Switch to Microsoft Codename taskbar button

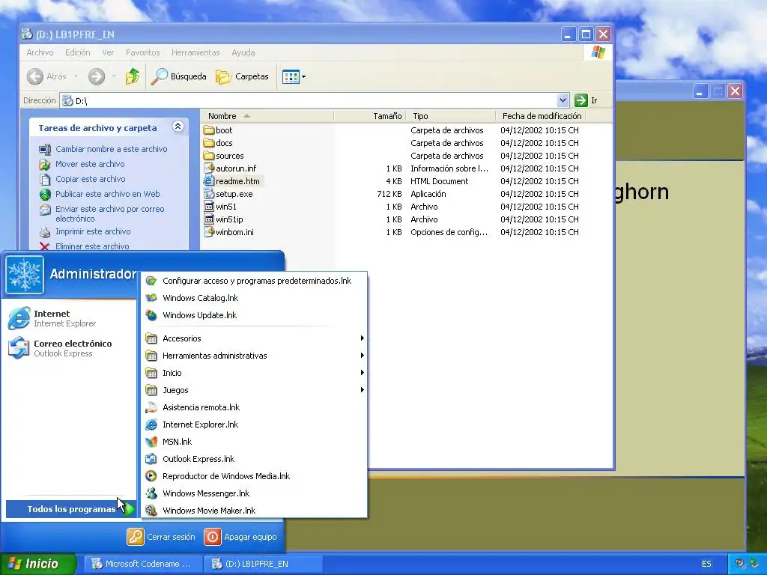[x=143, y=564]
